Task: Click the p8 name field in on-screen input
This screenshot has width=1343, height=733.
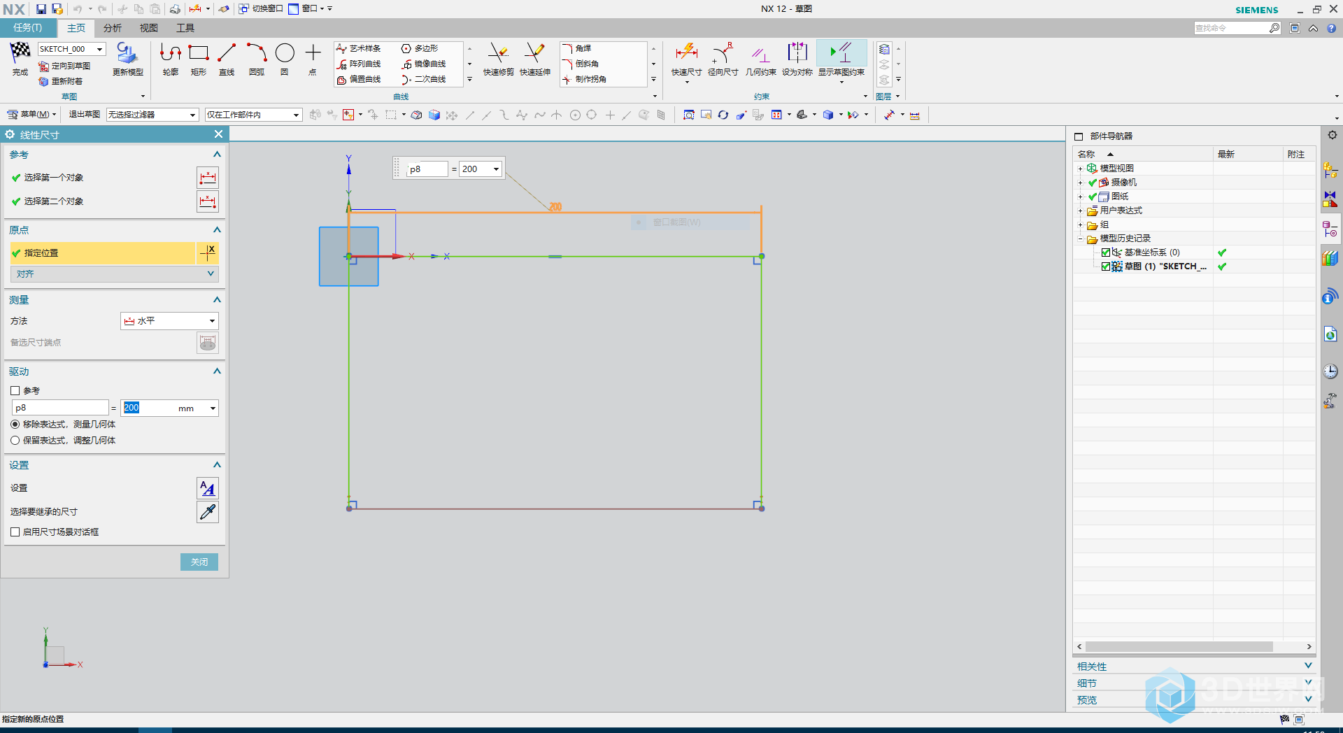Action: tap(427, 169)
